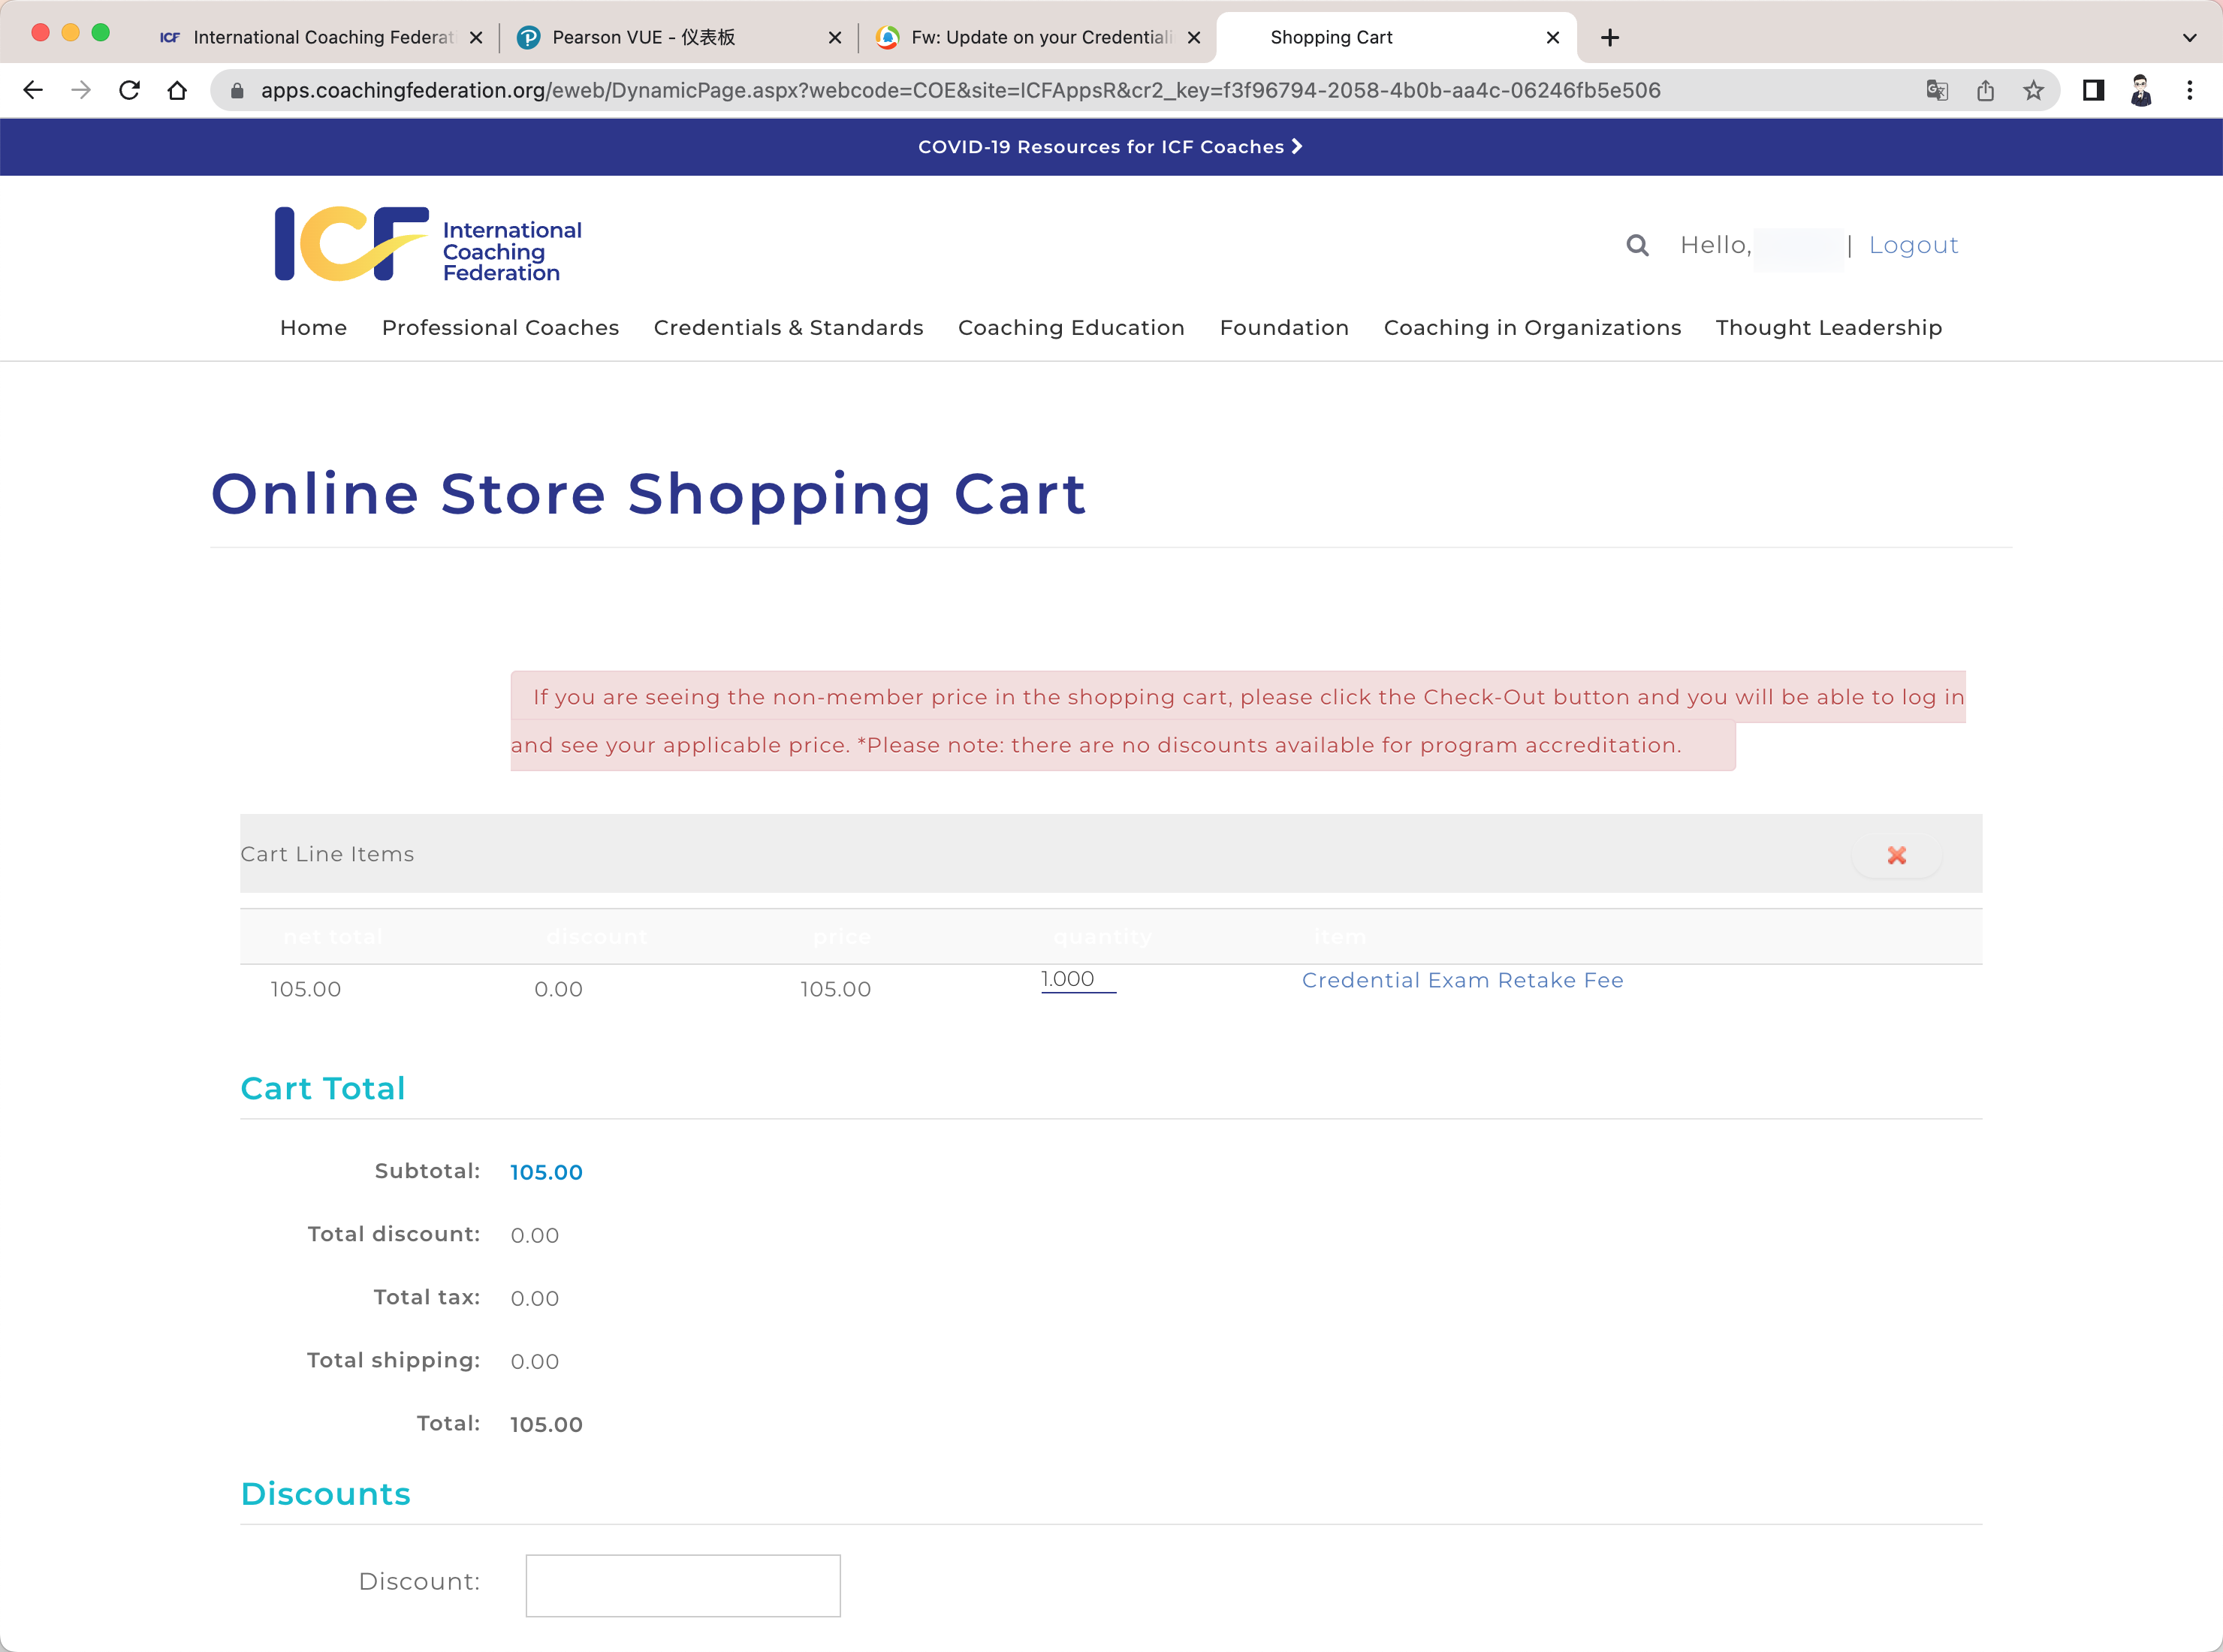Open COVID-19 Resources banner link

pyautogui.click(x=1110, y=147)
